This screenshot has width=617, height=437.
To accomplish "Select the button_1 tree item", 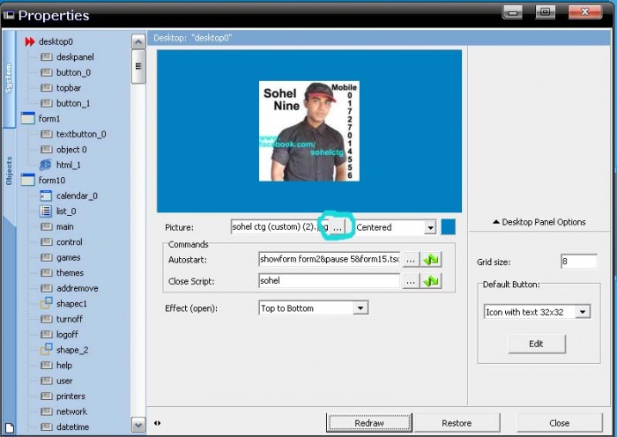I will pyautogui.click(x=73, y=103).
